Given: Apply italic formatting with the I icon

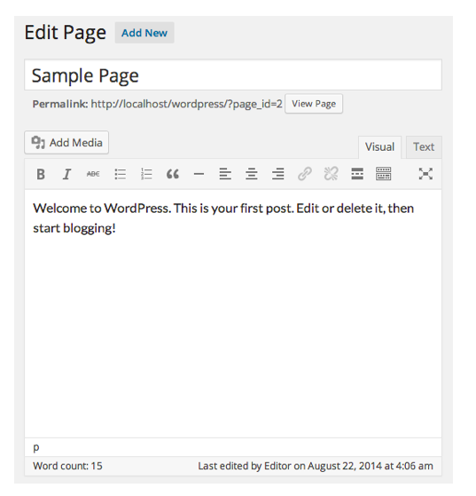Looking at the screenshot, I should [x=66, y=174].
